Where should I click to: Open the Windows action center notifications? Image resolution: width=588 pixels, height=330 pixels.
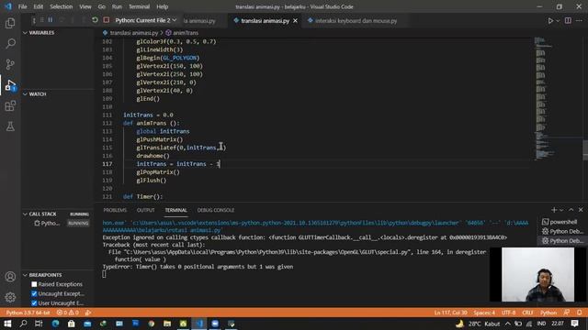pyautogui.click(x=574, y=324)
